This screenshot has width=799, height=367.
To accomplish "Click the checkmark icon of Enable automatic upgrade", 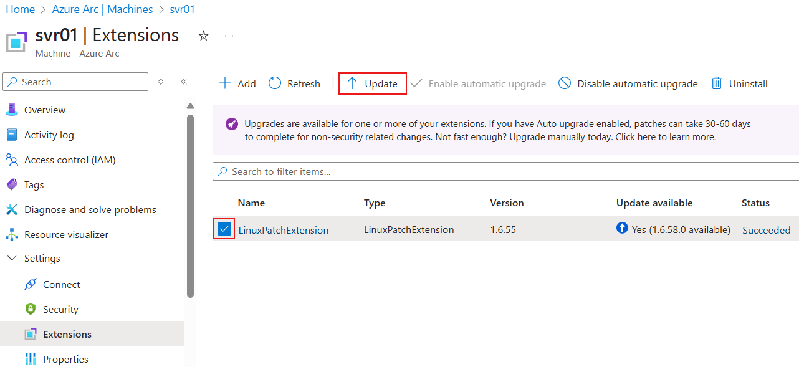I will point(416,83).
